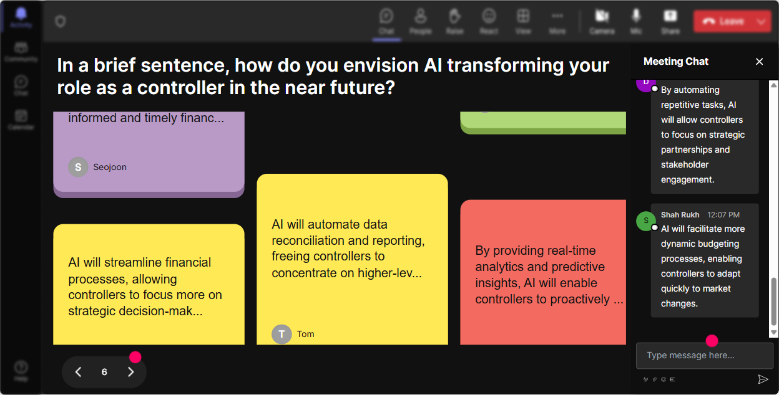This screenshot has width=779, height=395.
Task: Share your screen with Share button
Action: tap(670, 21)
